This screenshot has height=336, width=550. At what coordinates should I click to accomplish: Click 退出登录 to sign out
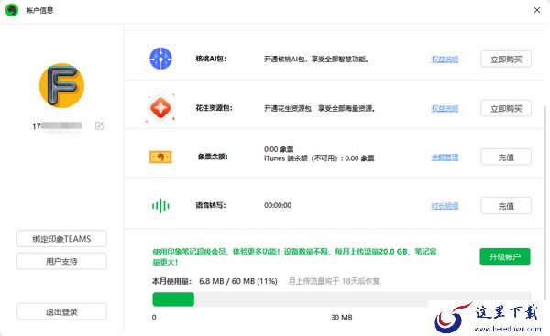(x=61, y=312)
